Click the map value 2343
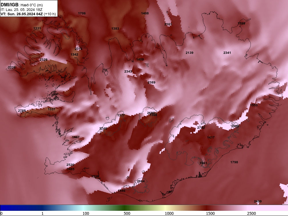288x216 pixels. coord(128,71)
